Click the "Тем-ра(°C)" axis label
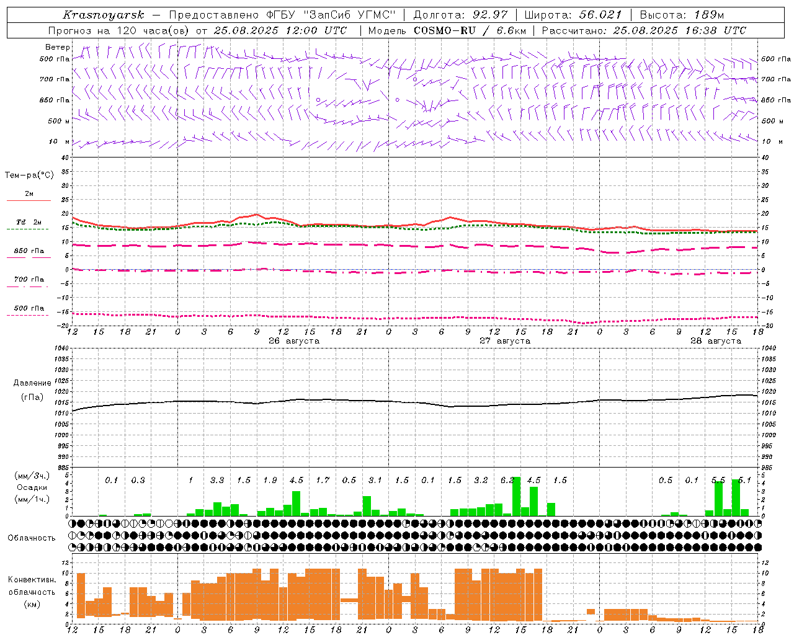The height and width of the screenshot is (635, 794). click(x=29, y=175)
